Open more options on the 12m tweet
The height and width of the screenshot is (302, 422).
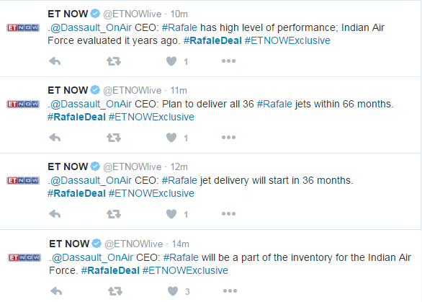pos(228,214)
